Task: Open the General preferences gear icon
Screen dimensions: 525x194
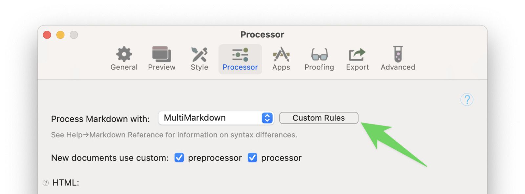Action: pyautogui.click(x=124, y=54)
